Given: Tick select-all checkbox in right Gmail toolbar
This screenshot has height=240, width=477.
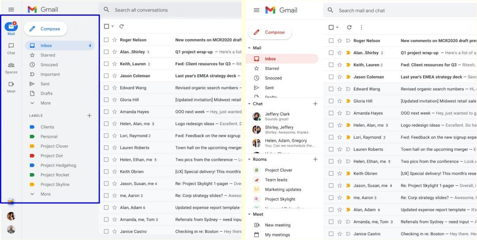Looking at the screenshot, I should (331, 27).
